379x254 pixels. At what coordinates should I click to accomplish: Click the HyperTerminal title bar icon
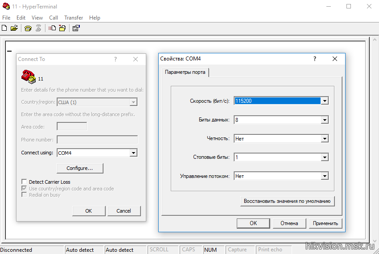point(6,6)
